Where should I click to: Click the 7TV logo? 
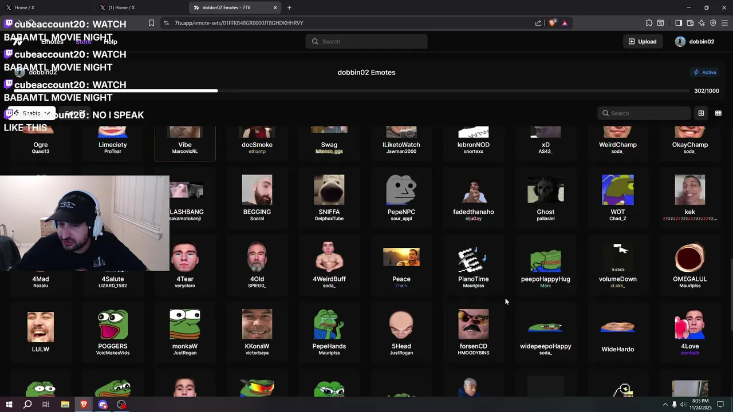[x=18, y=42]
